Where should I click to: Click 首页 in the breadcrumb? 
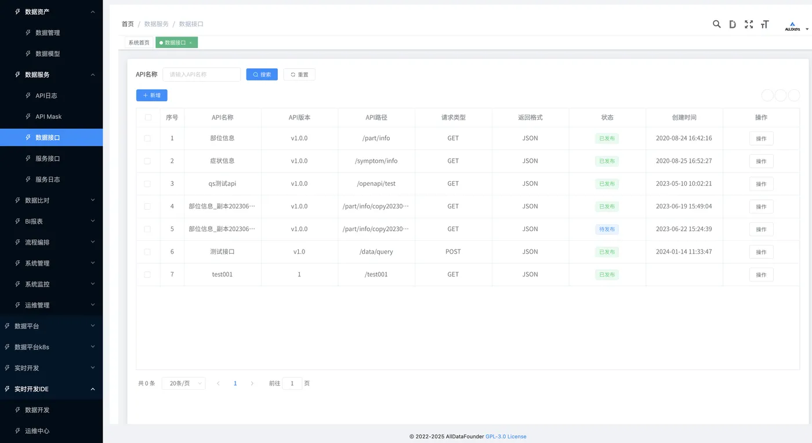[x=128, y=24]
